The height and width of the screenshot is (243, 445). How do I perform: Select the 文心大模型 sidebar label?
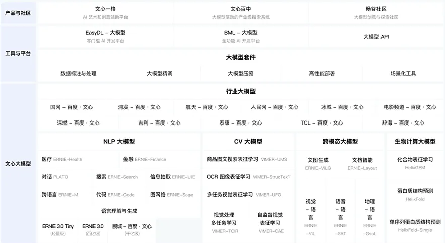click(x=18, y=164)
